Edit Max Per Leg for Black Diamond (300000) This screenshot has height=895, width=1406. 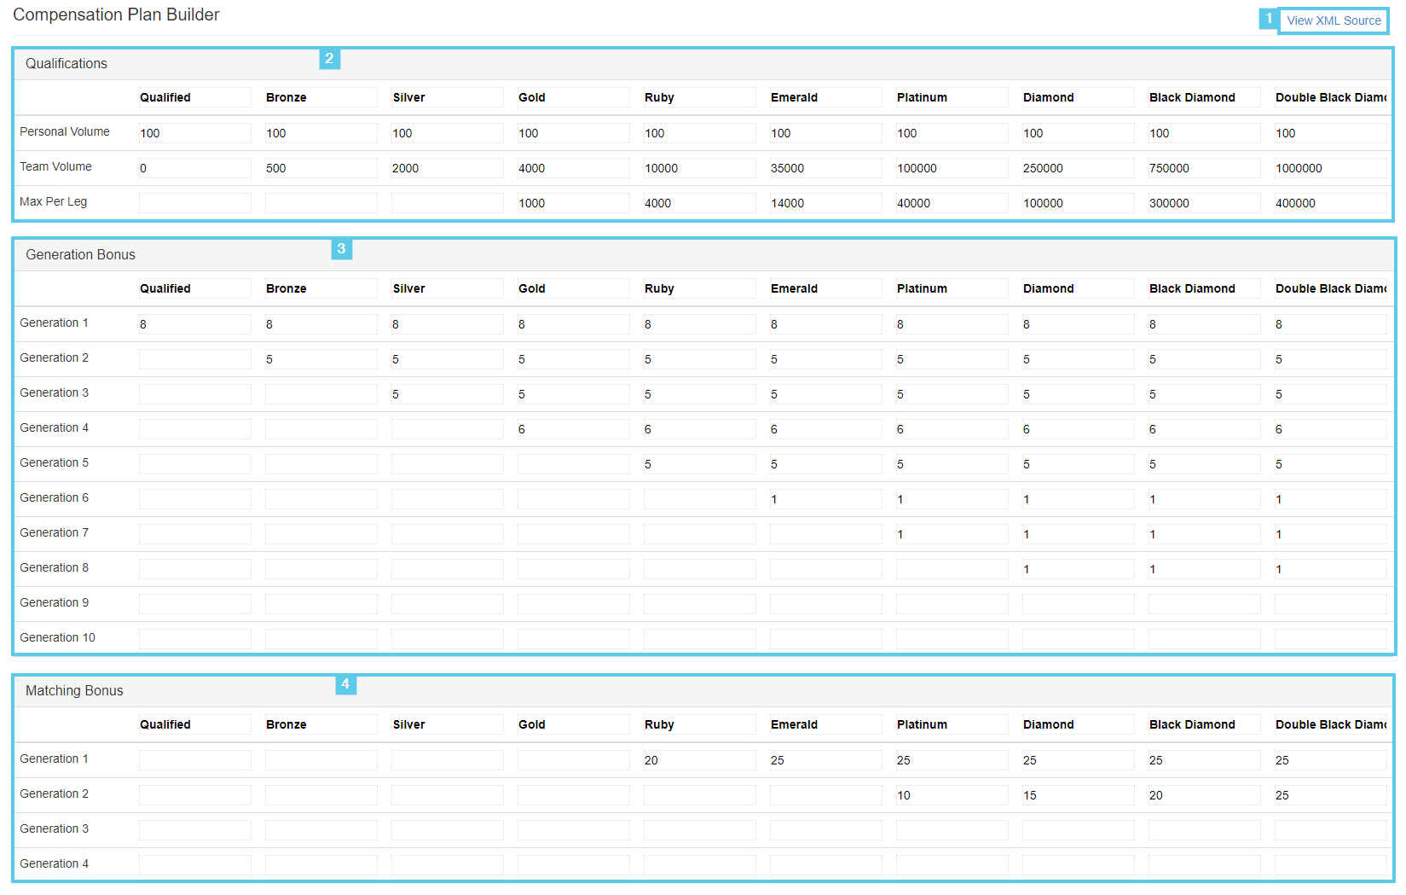click(x=1205, y=203)
